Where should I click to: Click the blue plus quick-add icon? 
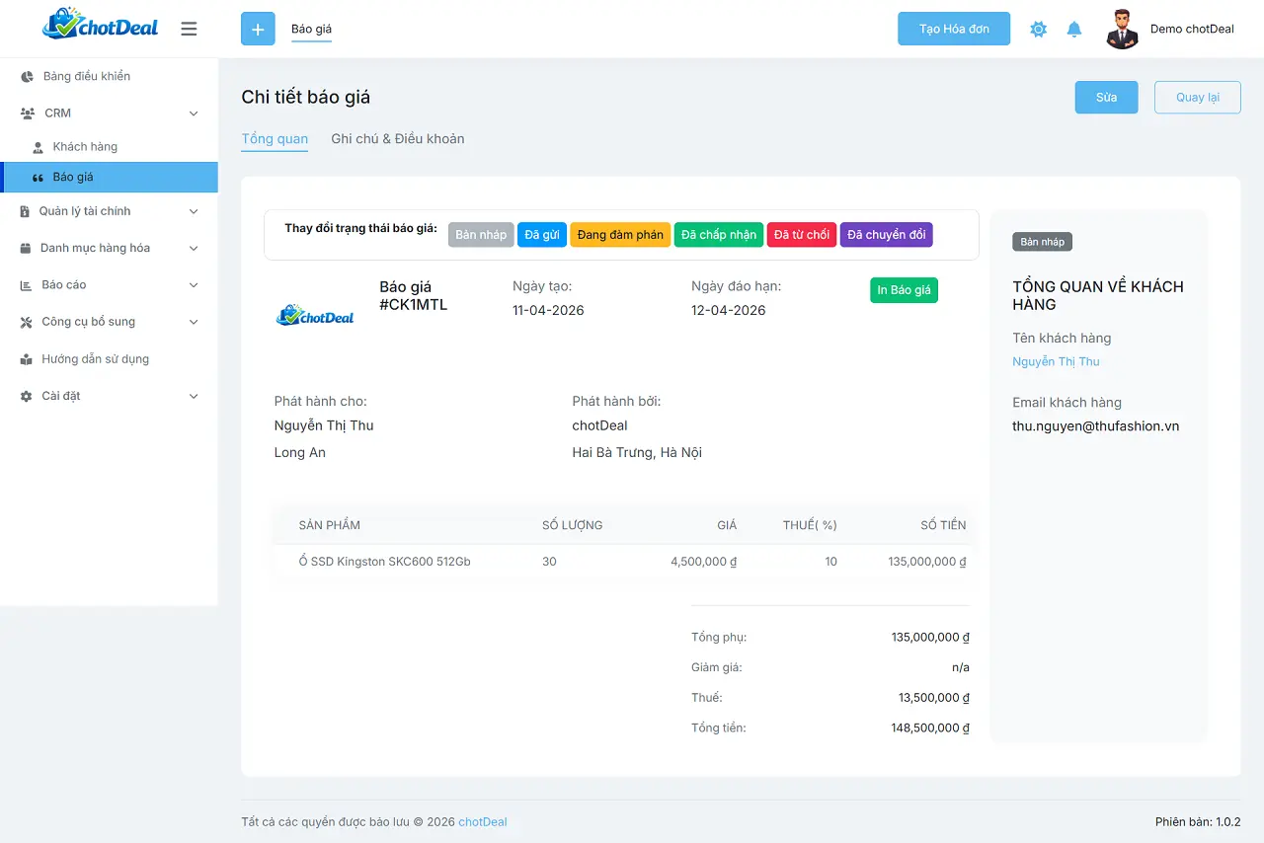point(258,29)
